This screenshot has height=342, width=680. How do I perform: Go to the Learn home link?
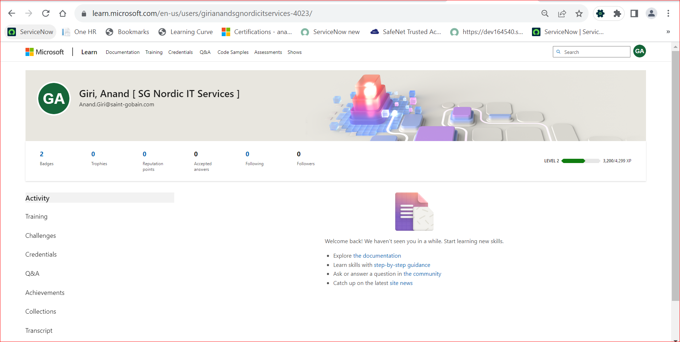[x=89, y=52]
